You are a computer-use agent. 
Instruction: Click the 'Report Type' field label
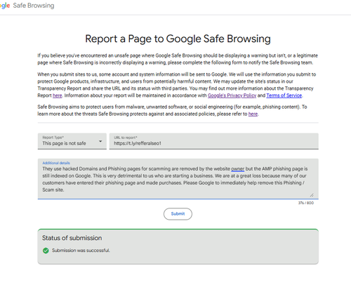pos(53,138)
